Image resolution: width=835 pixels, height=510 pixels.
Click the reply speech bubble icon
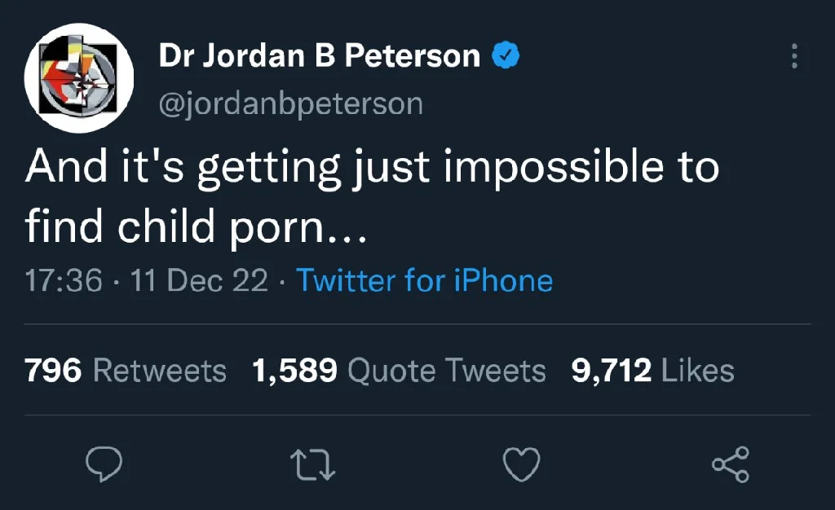pyautogui.click(x=104, y=464)
